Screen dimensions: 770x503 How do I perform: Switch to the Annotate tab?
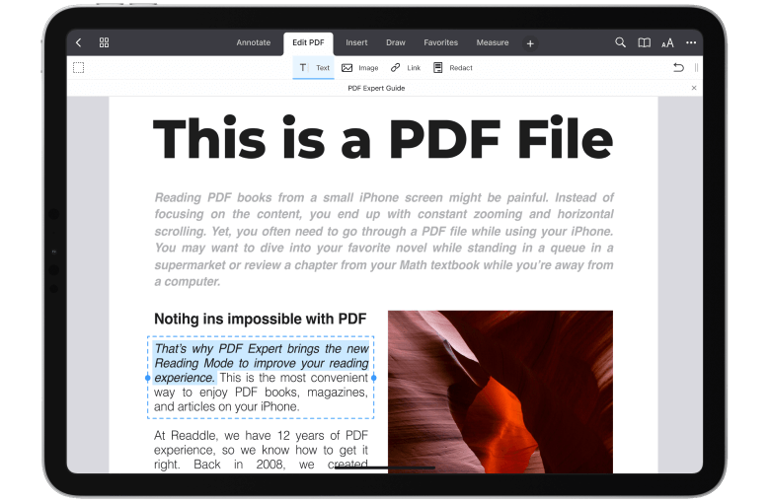point(254,42)
